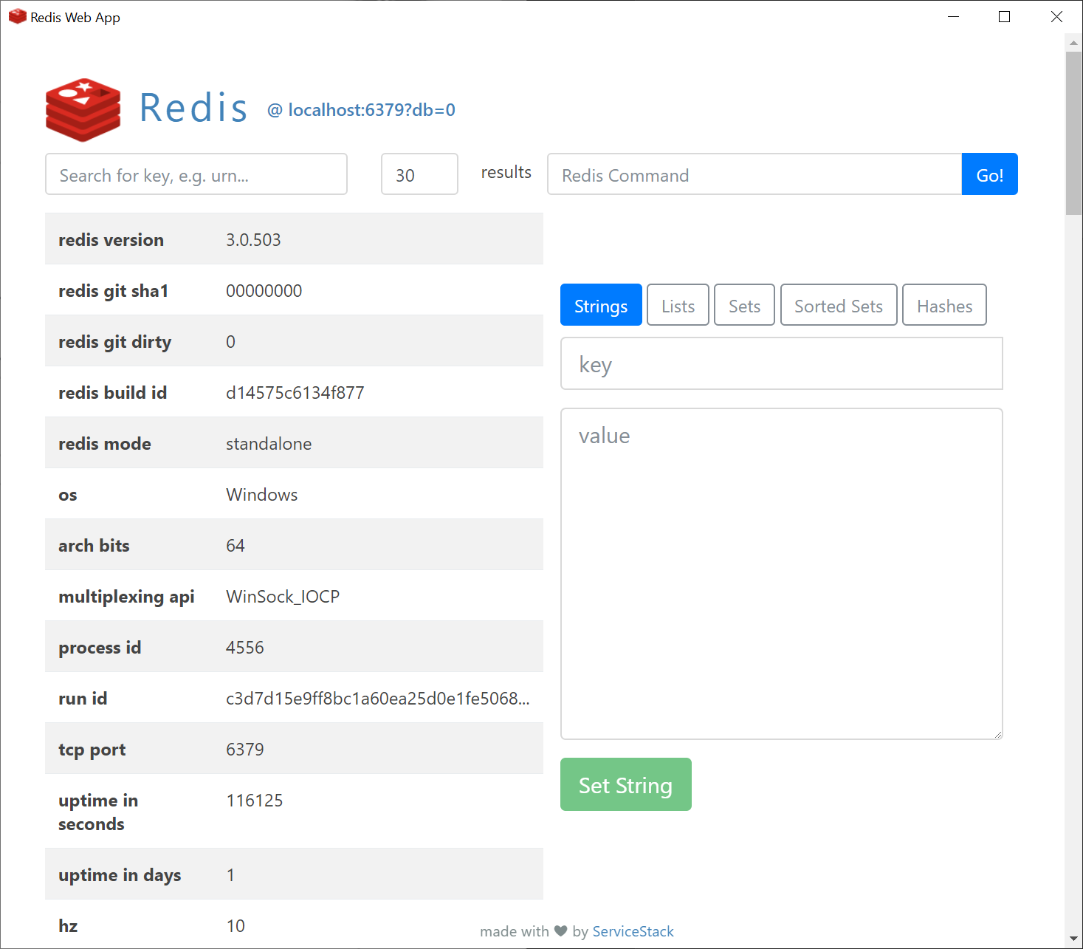
Task: Run the command with Go! button
Action: pos(990,174)
